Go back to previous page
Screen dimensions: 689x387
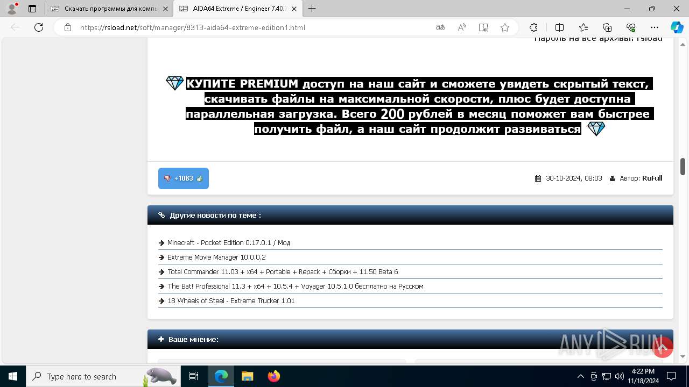coord(15,27)
